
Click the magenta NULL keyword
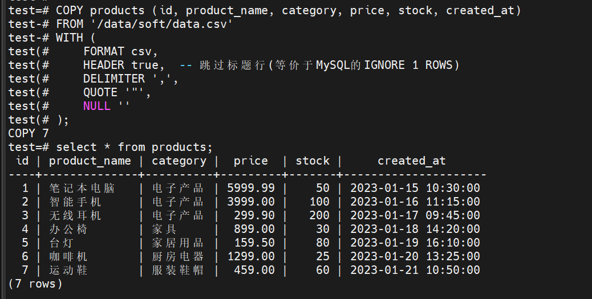[x=96, y=106]
